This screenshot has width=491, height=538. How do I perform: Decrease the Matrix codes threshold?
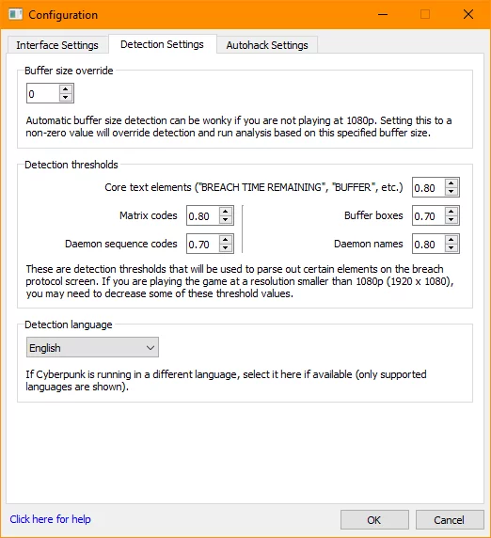point(226,219)
